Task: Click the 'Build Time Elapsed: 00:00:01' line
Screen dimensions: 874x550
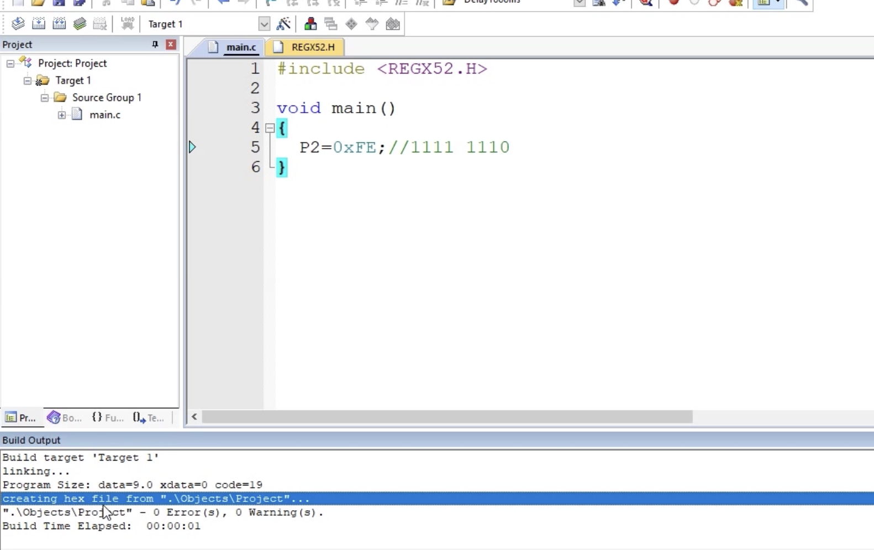Action: point(102,526)
